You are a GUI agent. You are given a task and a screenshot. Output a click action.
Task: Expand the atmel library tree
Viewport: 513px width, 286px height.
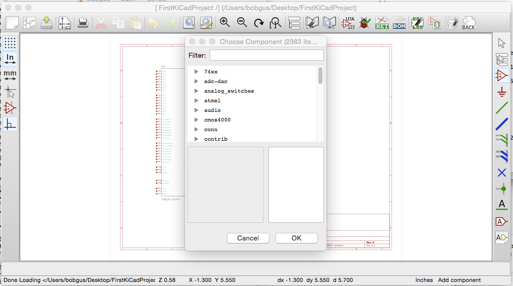196,101
